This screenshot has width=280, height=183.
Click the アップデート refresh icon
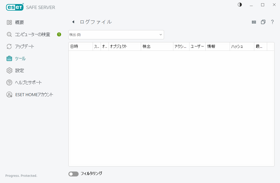tap(9, 46)
